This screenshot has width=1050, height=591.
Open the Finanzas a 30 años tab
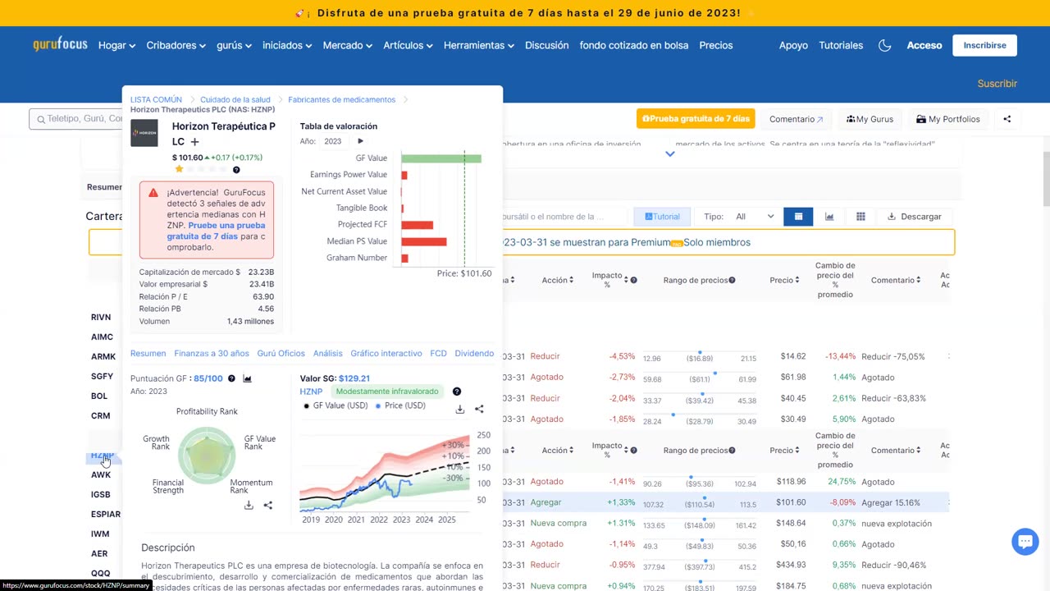click(x=212, y=353)
